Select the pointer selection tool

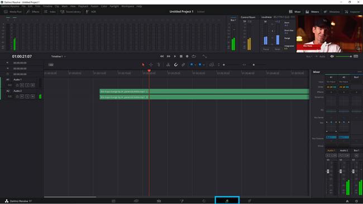tap(143, 65)
